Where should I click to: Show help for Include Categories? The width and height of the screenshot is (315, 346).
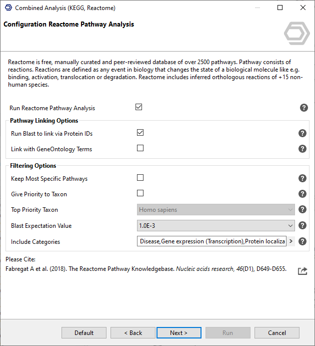click(302, 241)
